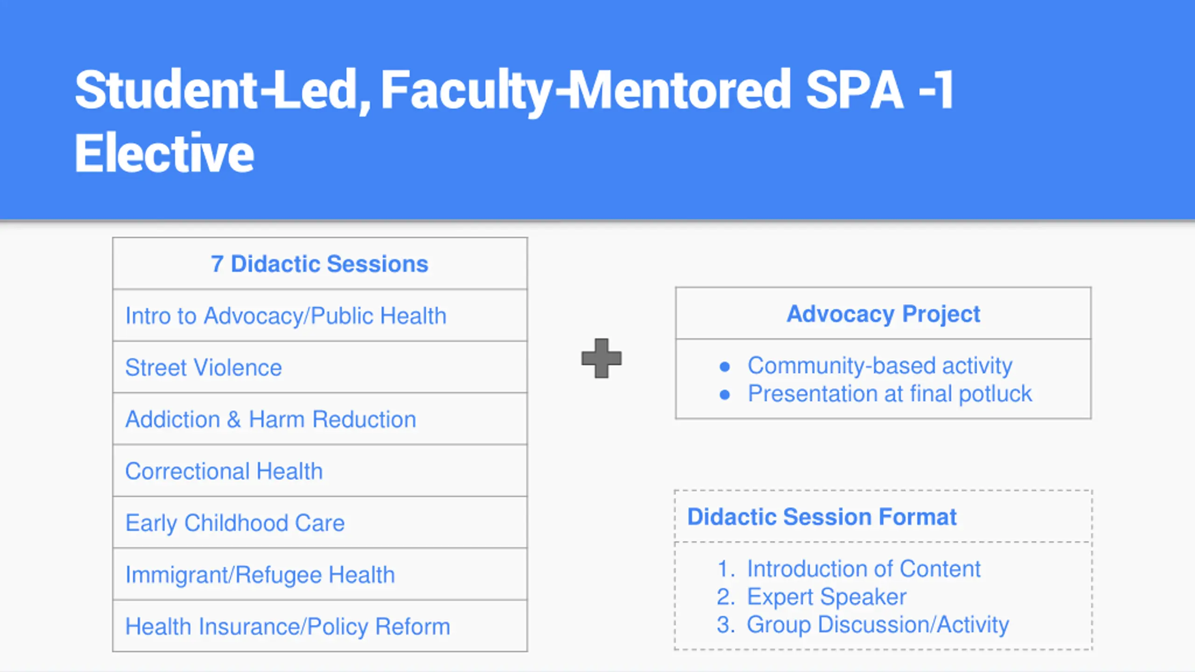Select the 'Early Childhood Care' row
Viewport: 1195px width, 672px height.
click(320, 523)
